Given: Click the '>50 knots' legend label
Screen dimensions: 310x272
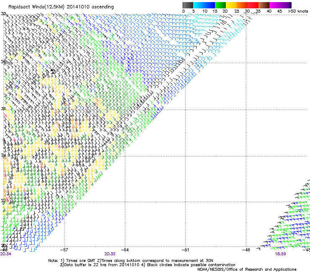Looking at the screenshot, I should point(298,11).
